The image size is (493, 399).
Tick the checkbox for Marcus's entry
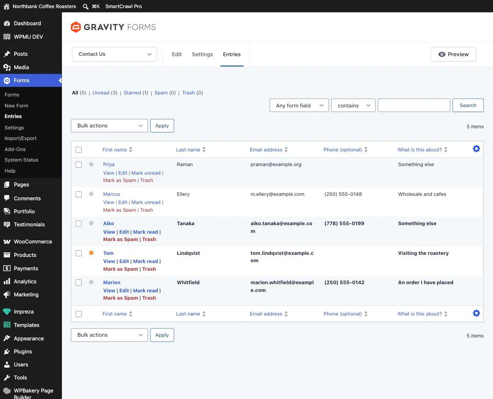79,194
